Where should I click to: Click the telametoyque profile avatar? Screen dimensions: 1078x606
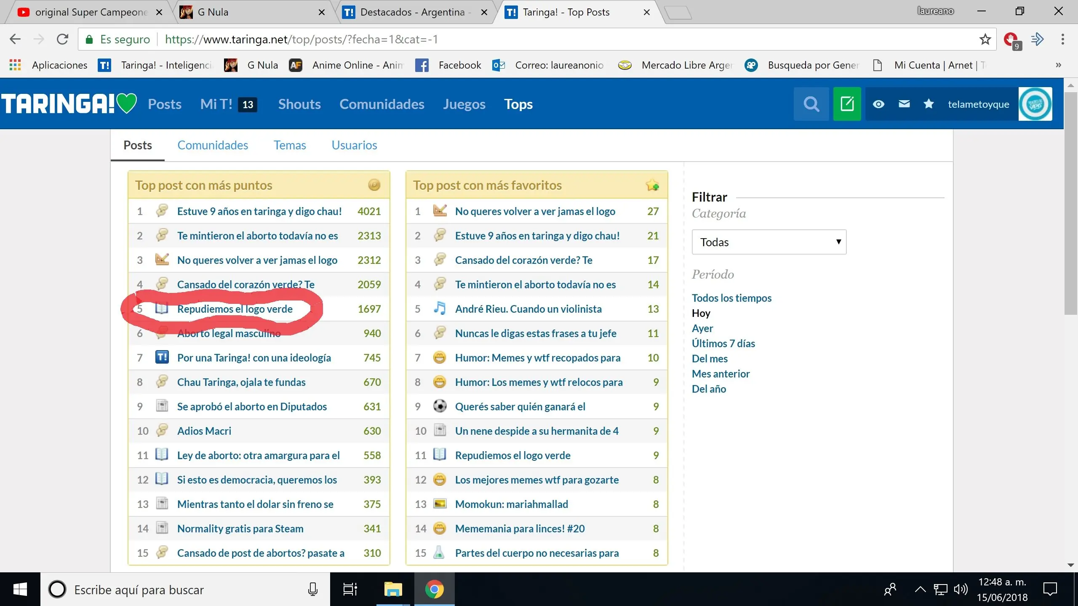1035,104
